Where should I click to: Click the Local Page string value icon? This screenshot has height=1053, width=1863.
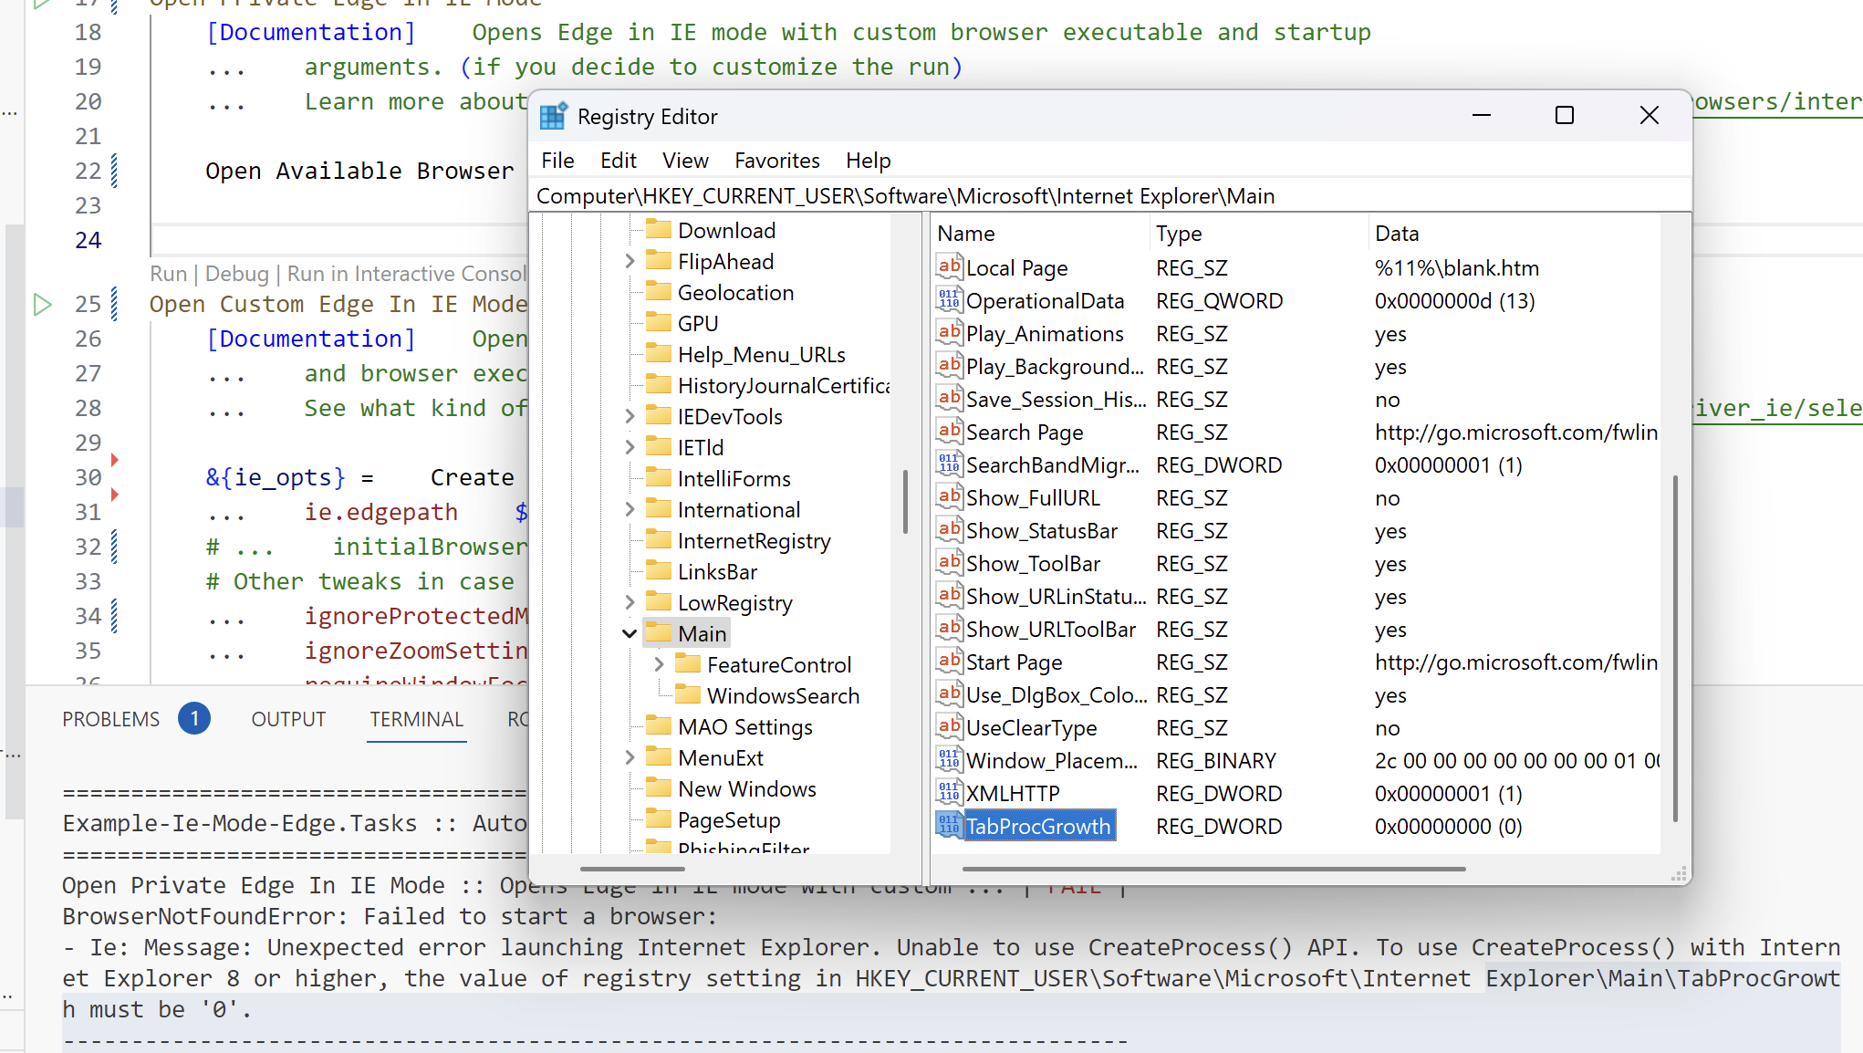tap(949, 267)
